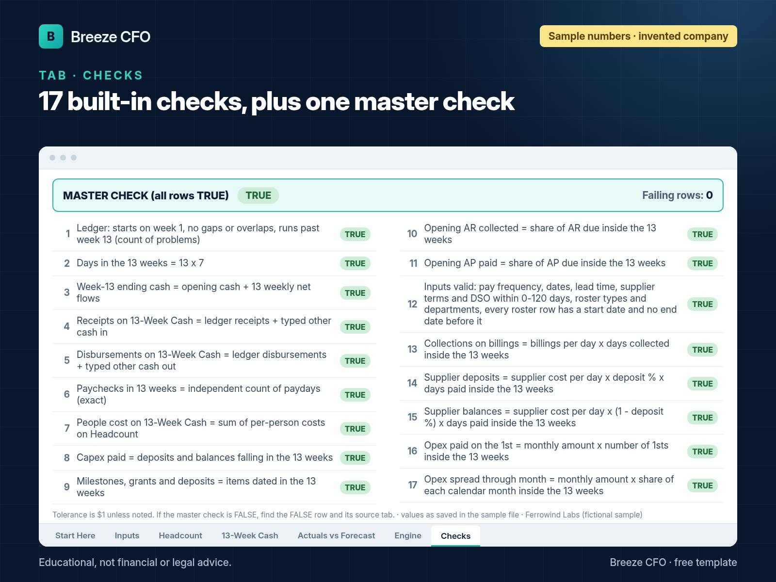Click TRUE badge for Days in 13 weeks
Viewport: 776px width, 582px height.
(355, 263)
